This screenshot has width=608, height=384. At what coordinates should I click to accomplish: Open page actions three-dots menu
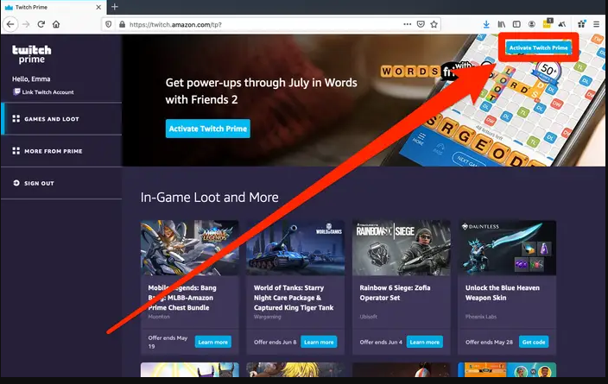point(407,24)
